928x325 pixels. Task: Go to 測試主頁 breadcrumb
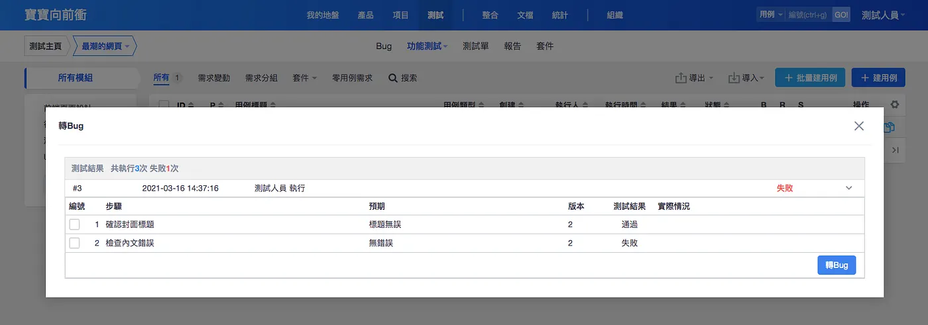[46, 46]
